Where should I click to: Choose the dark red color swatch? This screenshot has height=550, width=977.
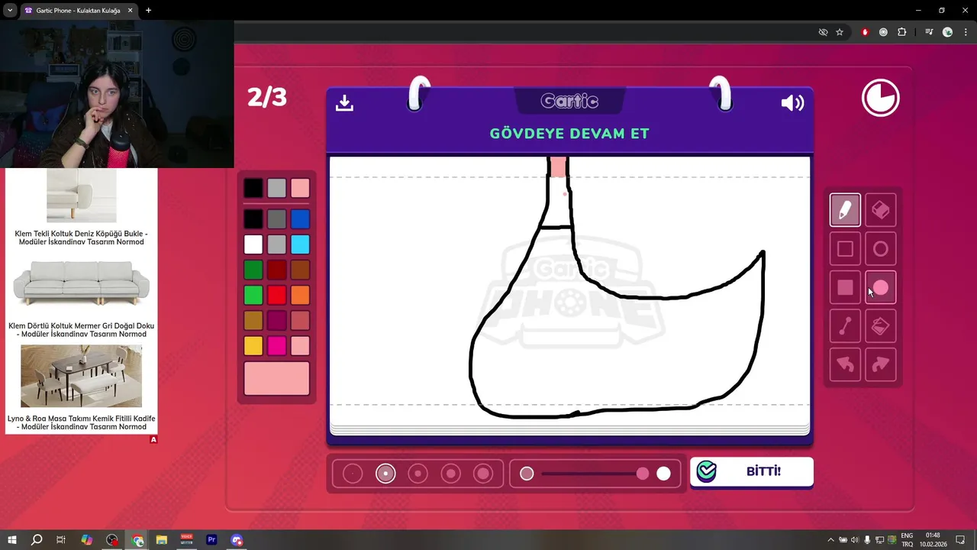point(277,270)
